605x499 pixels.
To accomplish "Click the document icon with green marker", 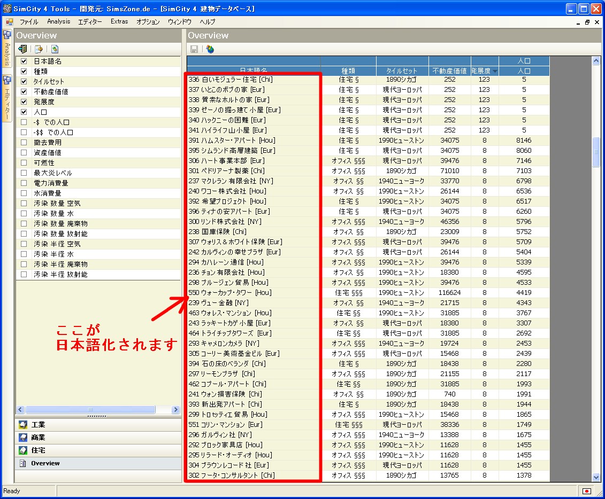I will [55, 49].
